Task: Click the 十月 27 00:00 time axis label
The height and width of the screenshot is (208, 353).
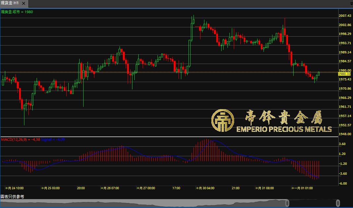Action: tap(146, 188)
